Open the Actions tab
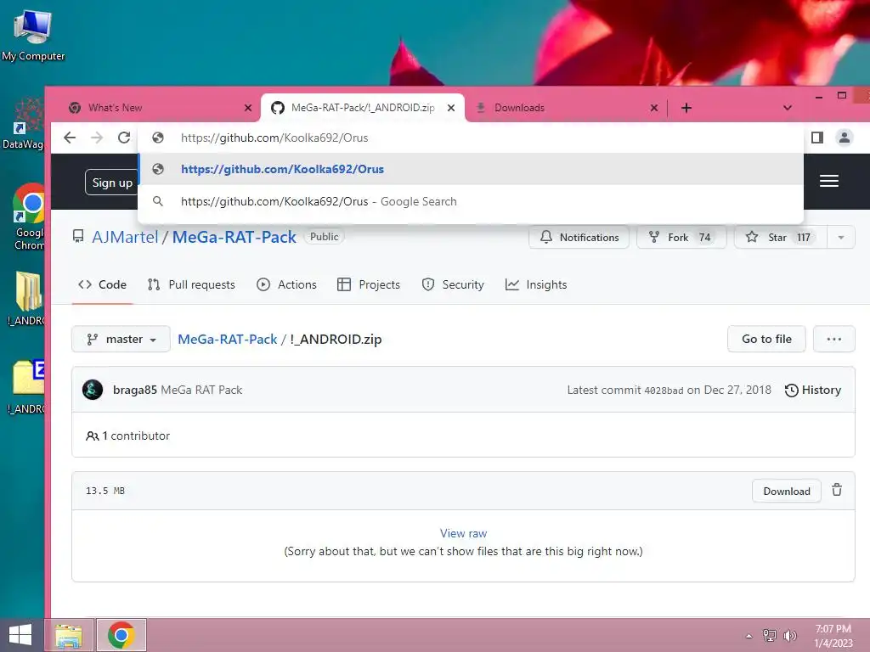The image size is (870, 652). point(286,284)
